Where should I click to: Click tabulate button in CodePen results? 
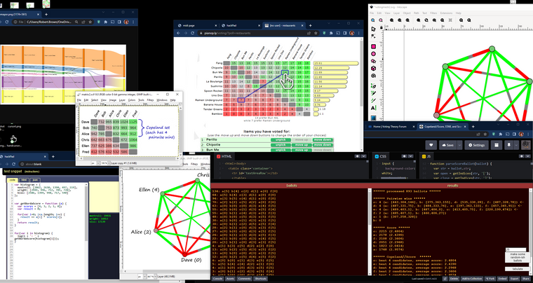click(x=518, y=269)
